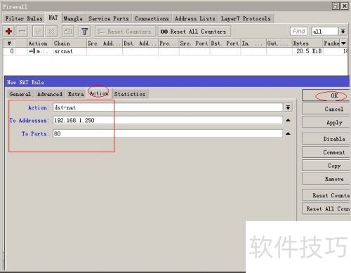This screenshot has height=273, width=351.
Task: Click the Apply button
Action: coord(326,122)
